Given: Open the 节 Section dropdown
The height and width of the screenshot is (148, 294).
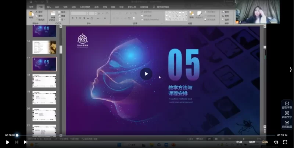Looking at the screenshot, I should [x=62, y=20].
